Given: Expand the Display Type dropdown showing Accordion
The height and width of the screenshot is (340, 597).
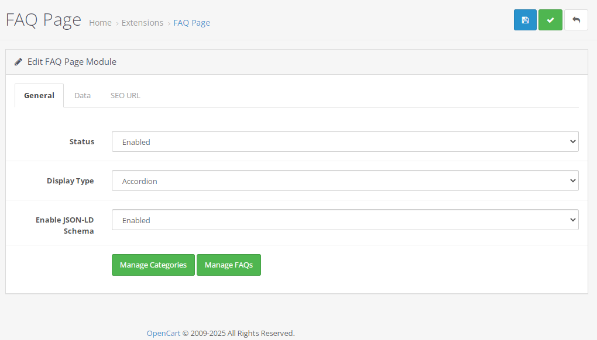Looking at the screenshot, I should coord(345,181).
